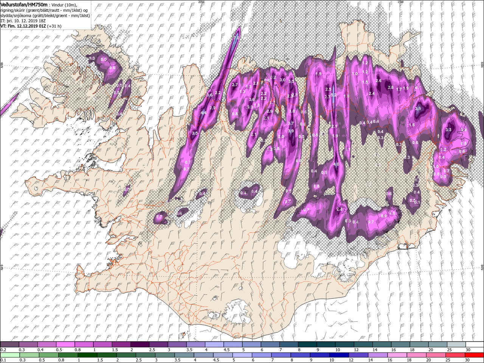Click the '(+31 h)' forecast offset text
This screenshot has height=363, width=484.
click(55, 26)
